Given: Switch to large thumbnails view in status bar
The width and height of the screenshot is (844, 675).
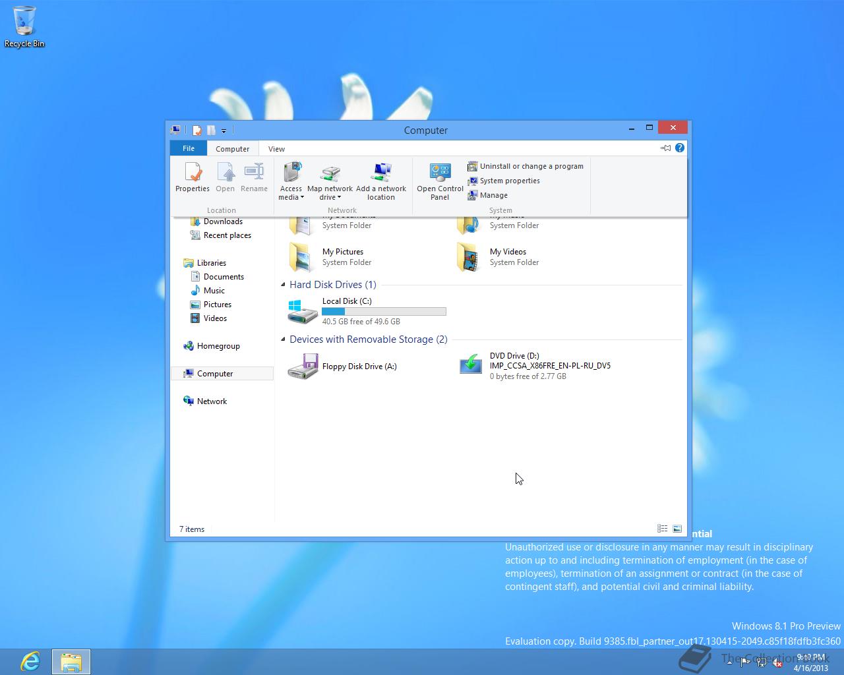Looking at the screenshot, I should click(x=677, y=529).
